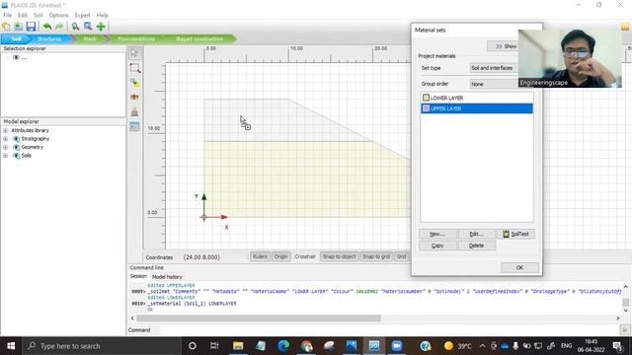This screenshot has height=355, width=632.
Task: Click the Zoom in magnifier icon
Action: [x=75, y=27]
